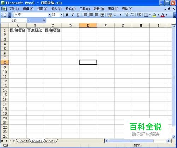177x148 pixels.
Task: Toggle Italic formatting
Action: point(73,15)
